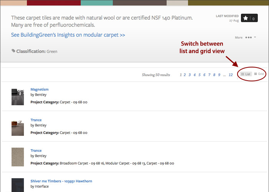This screenshot has width=269, height=192.
Task: Click the teal color band at top
Action: 96,3
